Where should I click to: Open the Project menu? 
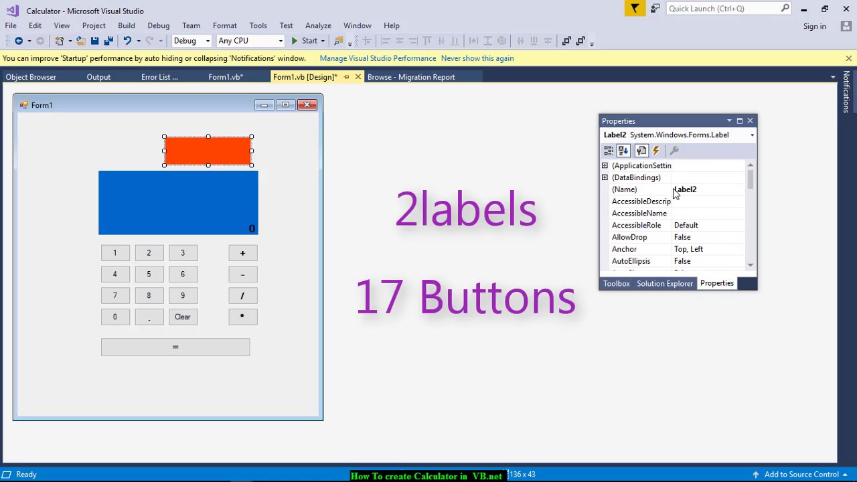pos(94,25)
